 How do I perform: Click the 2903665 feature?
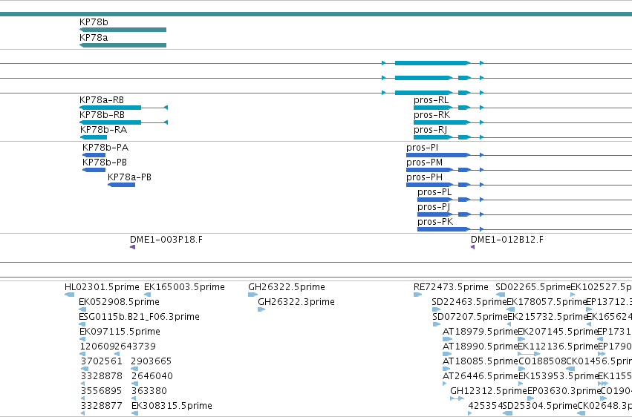click(x=134, y=369)
